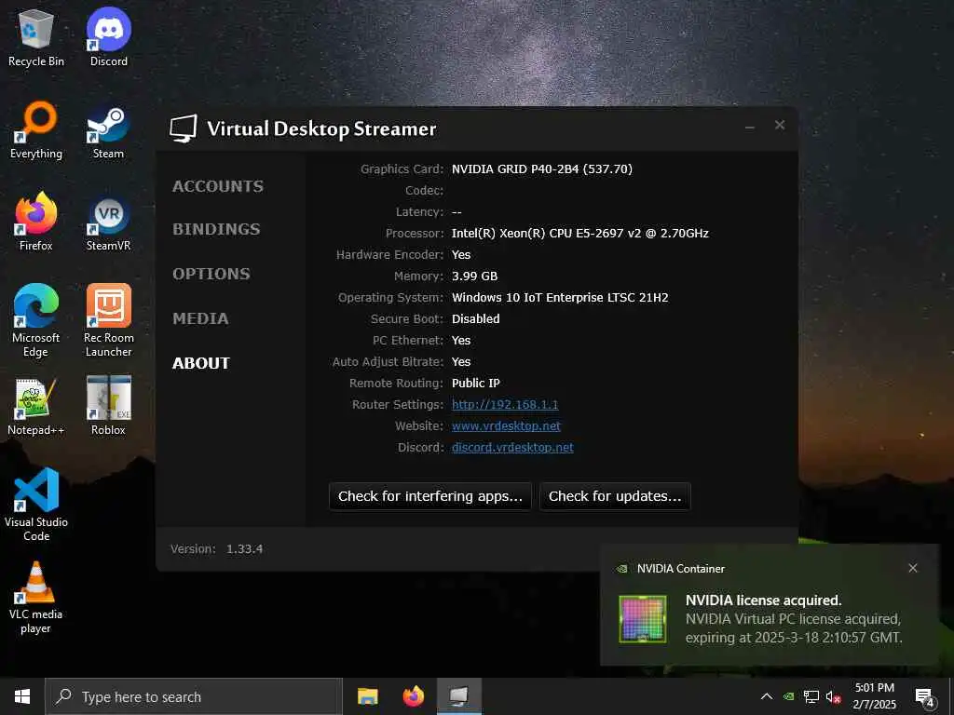
Task: Click the Secure Boot Disabled value
Action: [475, 318]
